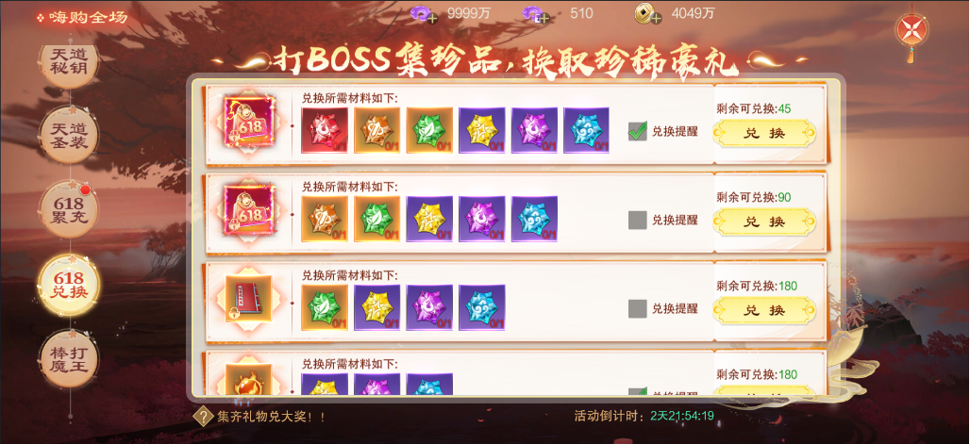
Task: Click the cyan gem in the third row
Action: tap(482, 307)
